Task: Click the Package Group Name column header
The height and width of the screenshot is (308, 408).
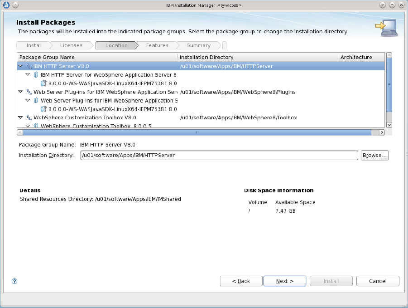Action: pos(97,57)
